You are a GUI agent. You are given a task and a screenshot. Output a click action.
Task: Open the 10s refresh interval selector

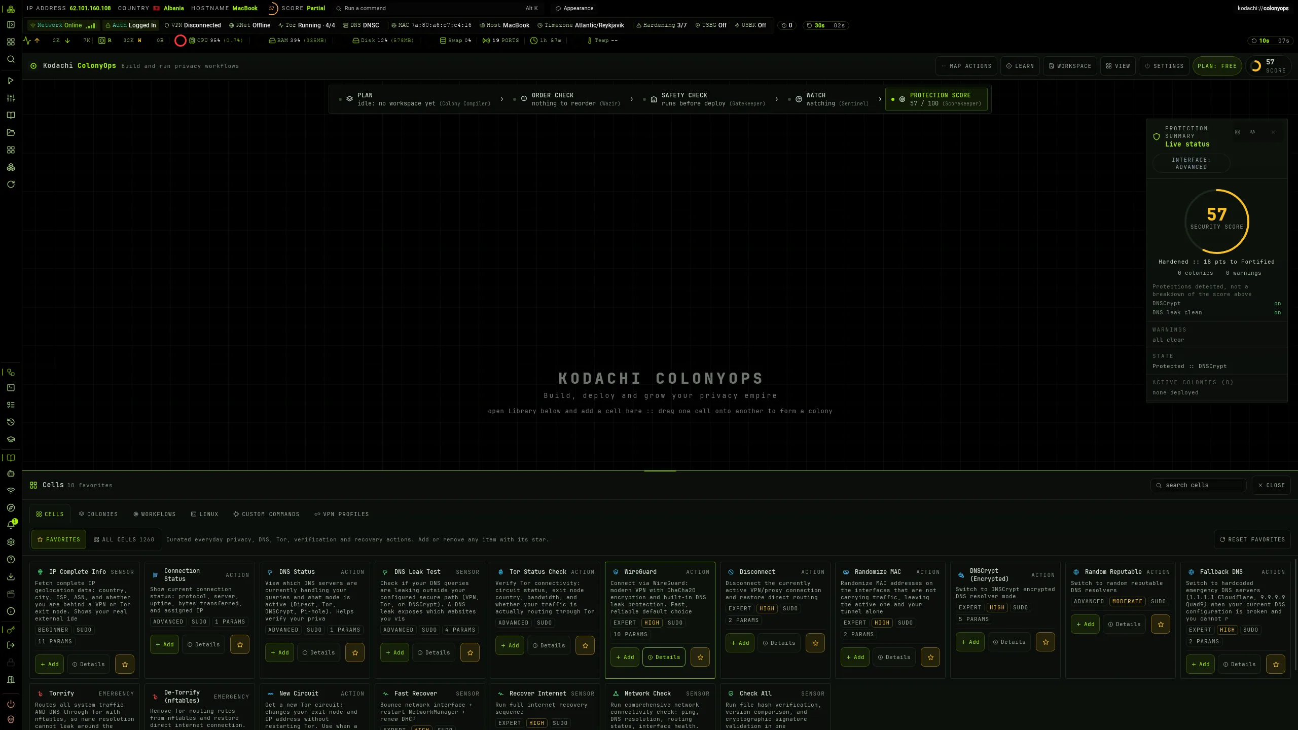1270,41
